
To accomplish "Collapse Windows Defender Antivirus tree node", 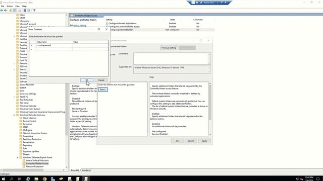I will (x=14, y=115).
